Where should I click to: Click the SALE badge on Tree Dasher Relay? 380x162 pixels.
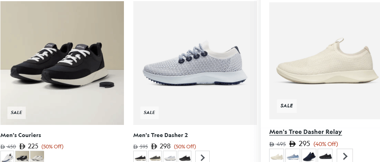[x=287, y=106]
